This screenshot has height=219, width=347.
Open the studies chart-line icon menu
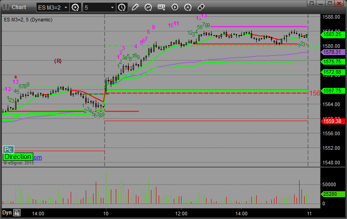coord(148,7)
